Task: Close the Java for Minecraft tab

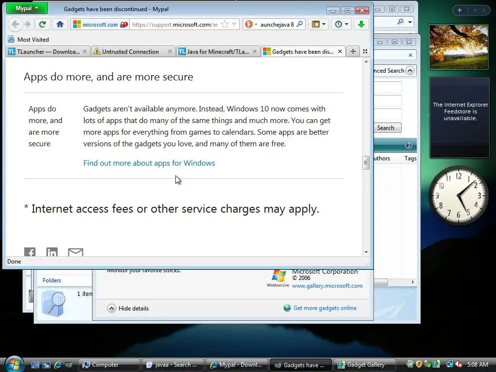Action: pyautogui.click(x=255, y=51)
